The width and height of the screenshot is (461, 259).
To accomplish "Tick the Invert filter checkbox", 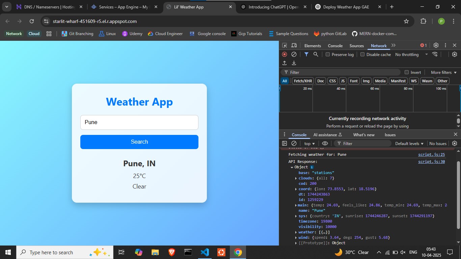I will tap(407, 72).
